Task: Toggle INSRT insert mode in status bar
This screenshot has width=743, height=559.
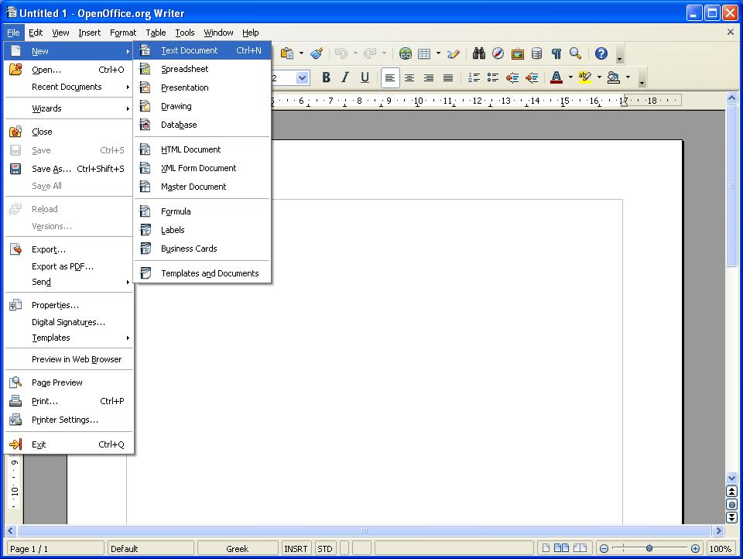Action: [296, 549]
